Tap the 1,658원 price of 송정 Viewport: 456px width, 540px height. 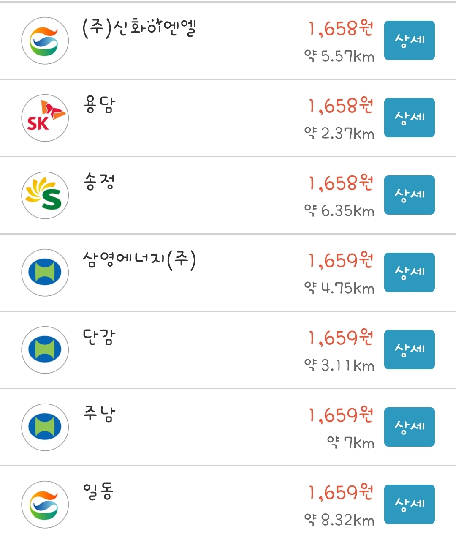click(341, 183)
